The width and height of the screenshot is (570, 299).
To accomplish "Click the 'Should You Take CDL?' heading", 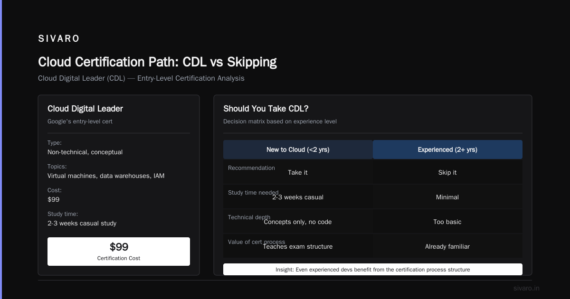I will [266, 109].
